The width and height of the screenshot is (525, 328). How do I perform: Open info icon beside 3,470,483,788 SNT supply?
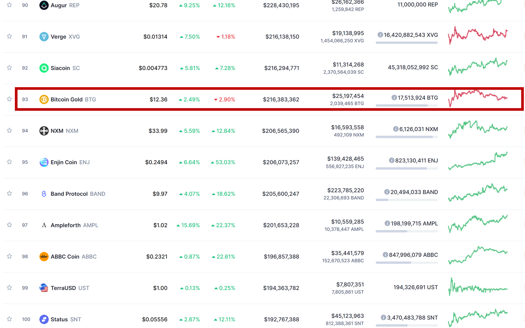coord(383,317)
